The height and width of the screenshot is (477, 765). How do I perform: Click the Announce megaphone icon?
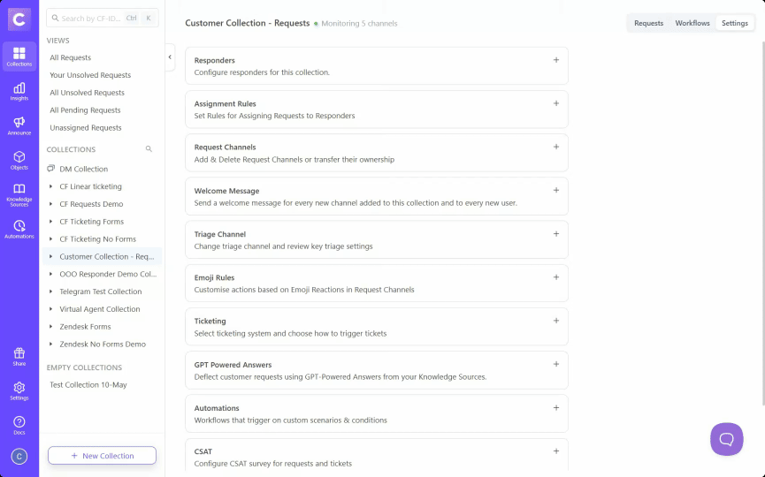pyautogui.click(x=19, y=125)
